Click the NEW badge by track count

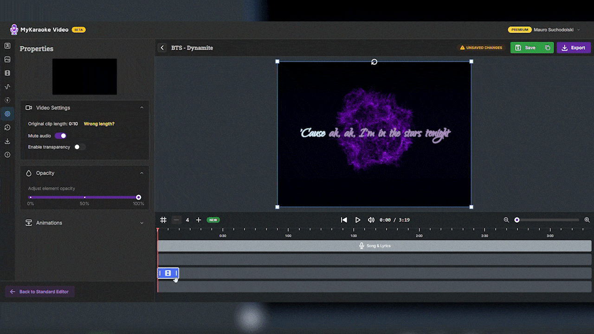pyautogui.click(x=213, y=220)
